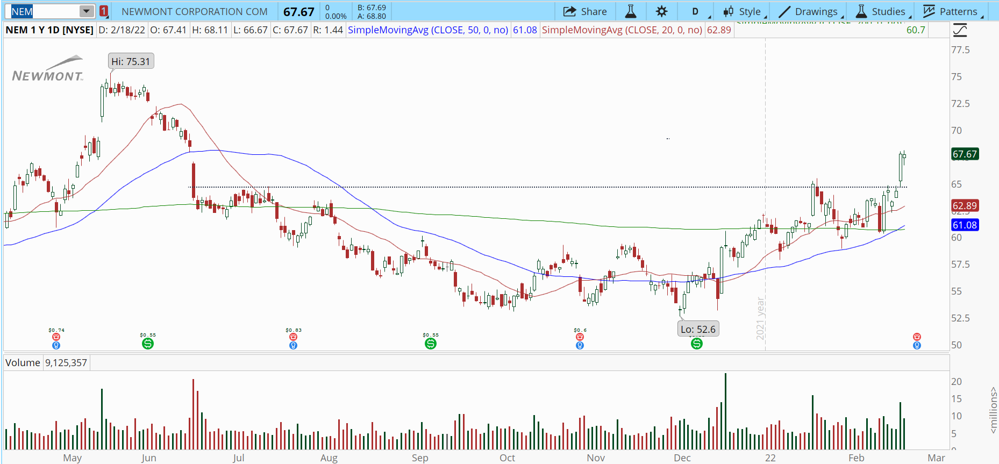The width and height of the screenshot is (999, 464).
Task: Click the late-October earnings phone icon
Action: click(x=580, y=337)
